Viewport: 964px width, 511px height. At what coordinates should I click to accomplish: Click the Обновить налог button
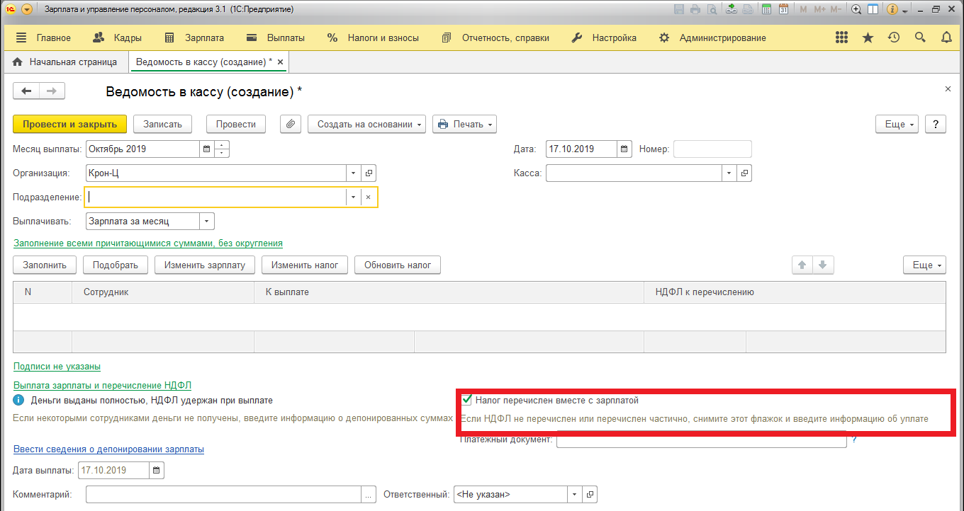click(x=398, y=265)
